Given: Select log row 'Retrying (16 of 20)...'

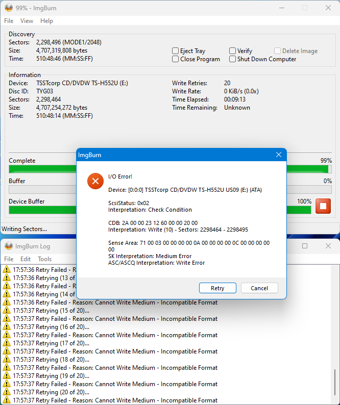Looking at the screenshot, I should point(51,327).
